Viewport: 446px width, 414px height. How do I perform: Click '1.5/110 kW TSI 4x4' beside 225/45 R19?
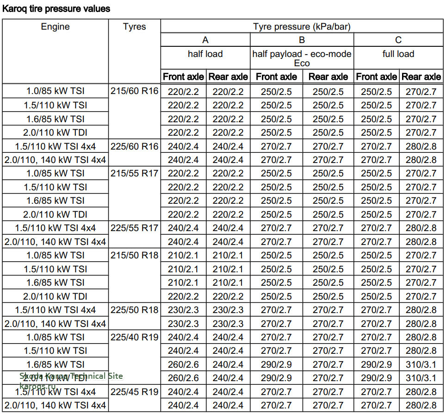(x=55, y=392)
